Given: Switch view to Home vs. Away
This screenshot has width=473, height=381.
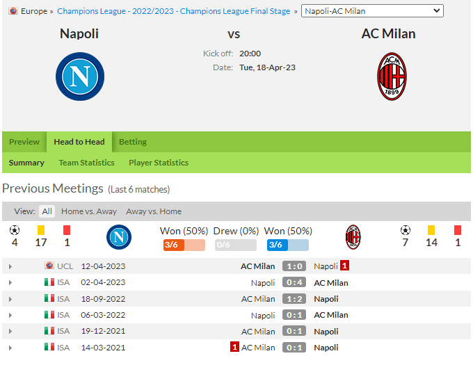Looking at the screenshot, I should pyautogui.click(x=89, y=211).
